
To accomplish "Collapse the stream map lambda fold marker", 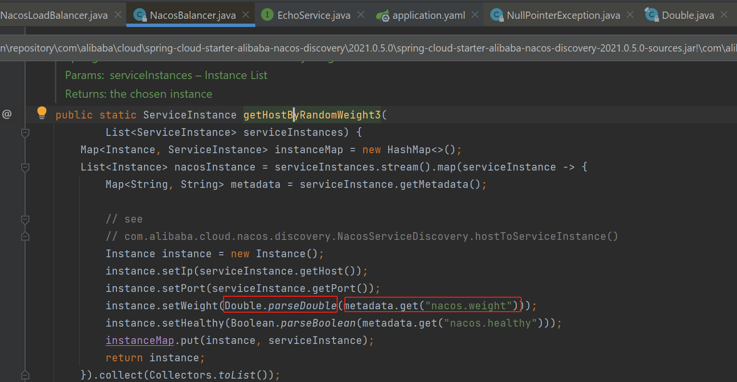I will point(26,167).
